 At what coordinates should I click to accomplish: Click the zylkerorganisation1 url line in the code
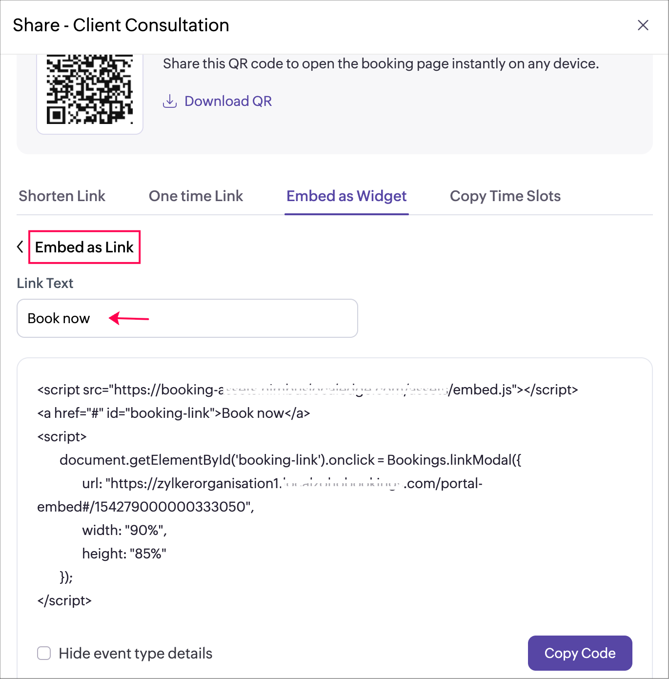[x=282, y=484]
